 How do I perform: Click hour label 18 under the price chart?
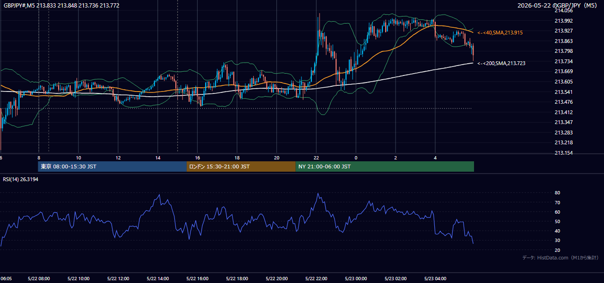(x=237, y=158)
